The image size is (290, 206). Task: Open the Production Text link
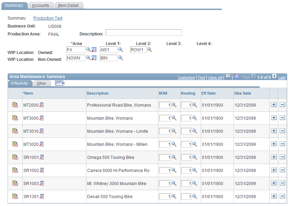[48, 18]
